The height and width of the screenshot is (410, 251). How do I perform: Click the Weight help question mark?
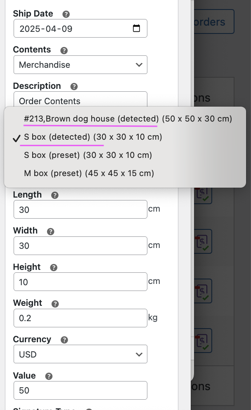55,304
